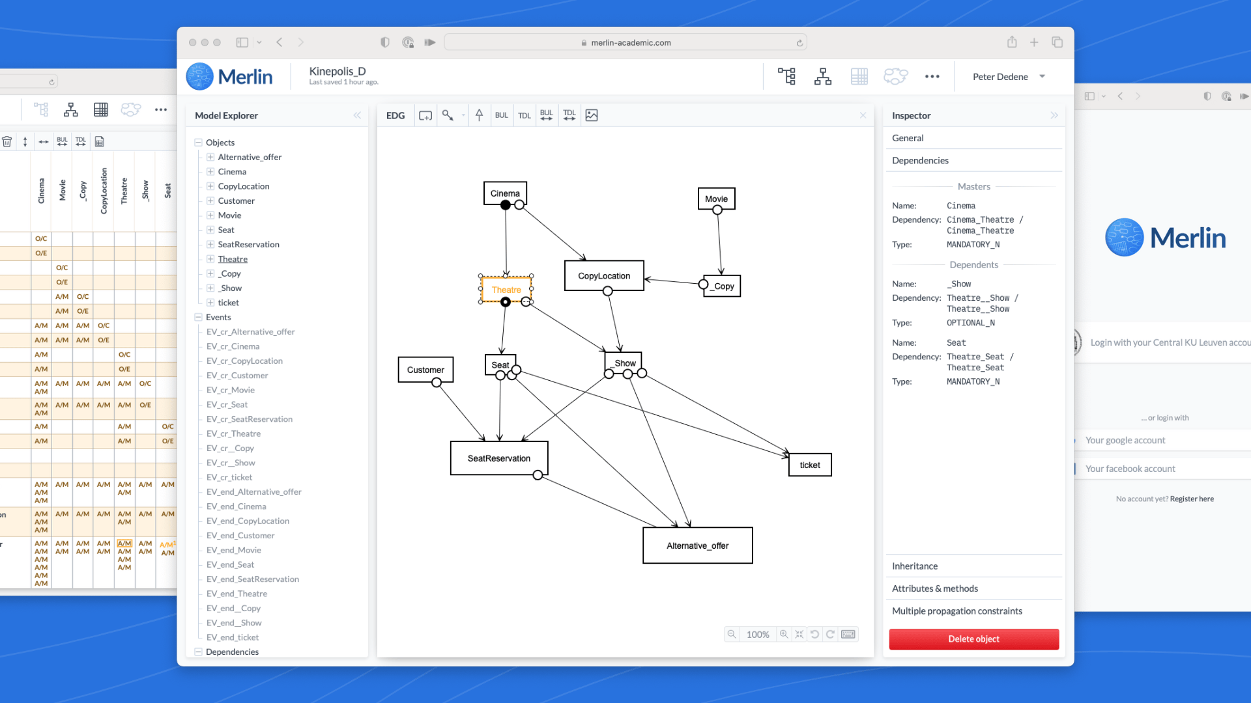1251x703 pixels.
Task: Expand the Cinema object tree node
Action: point(210,172)
